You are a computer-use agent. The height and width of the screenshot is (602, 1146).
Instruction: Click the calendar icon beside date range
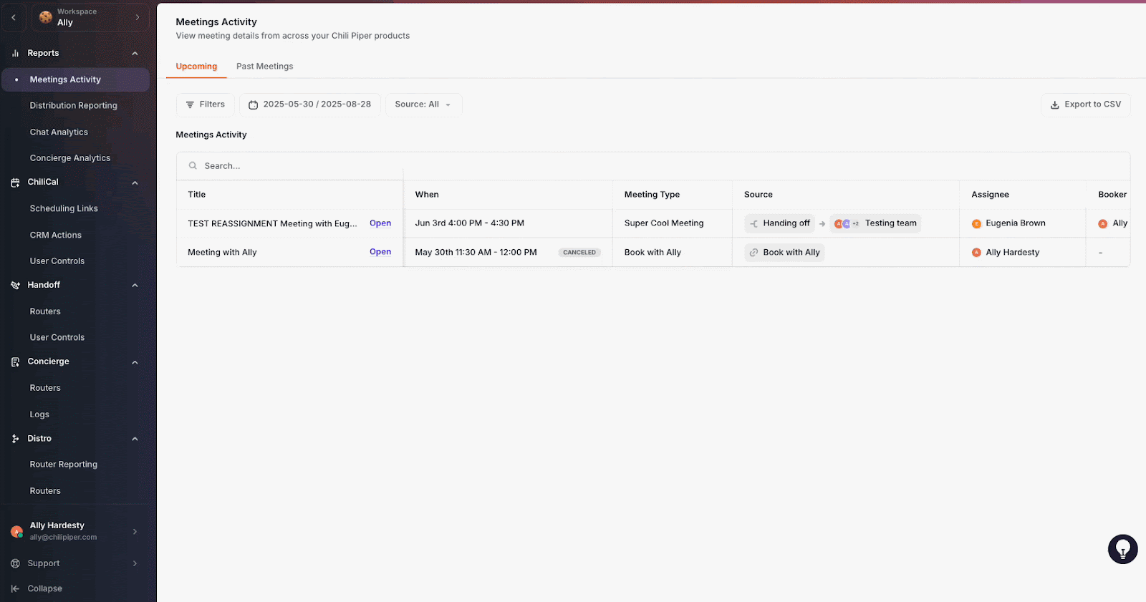tap(253, 105)
